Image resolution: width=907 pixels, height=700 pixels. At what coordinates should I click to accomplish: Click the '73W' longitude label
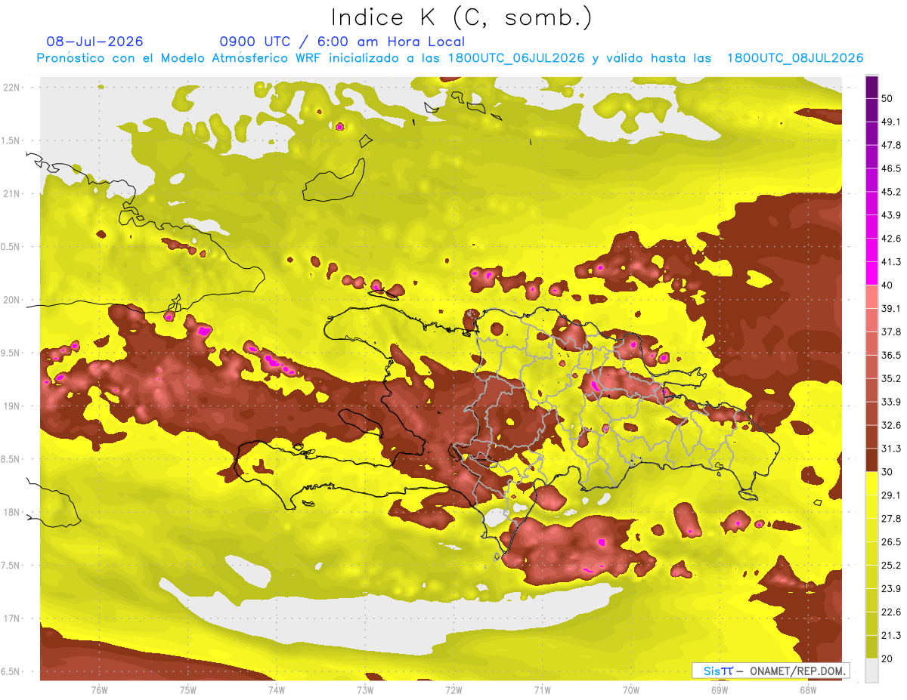pyautogui.click(x=365, y=689)
